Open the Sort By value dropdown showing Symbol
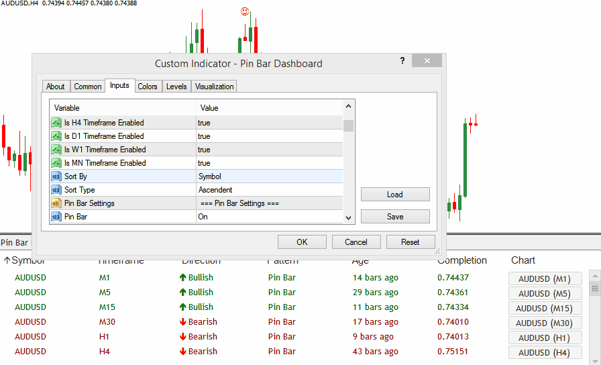This screenshot has width=601, height=365. coord(268,176)
